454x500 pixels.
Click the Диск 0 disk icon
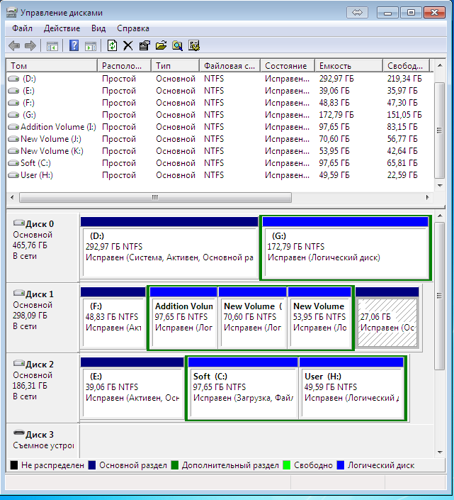click(19, 223)
